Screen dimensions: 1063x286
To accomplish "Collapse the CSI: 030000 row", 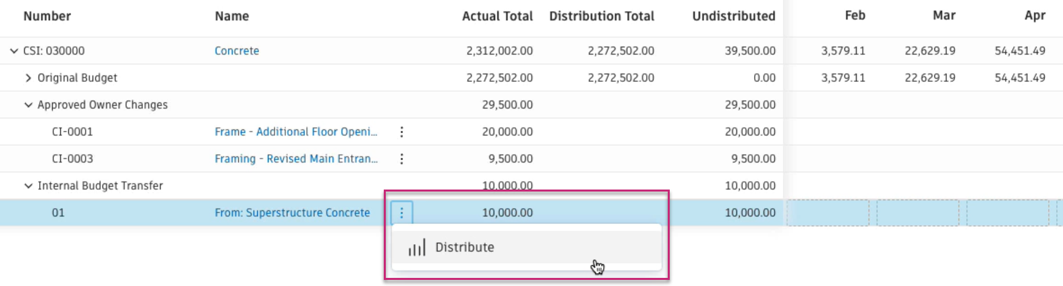I will [x=14, y=51].
